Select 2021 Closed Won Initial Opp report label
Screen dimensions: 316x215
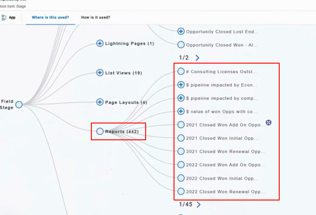(x=222, y=138)
